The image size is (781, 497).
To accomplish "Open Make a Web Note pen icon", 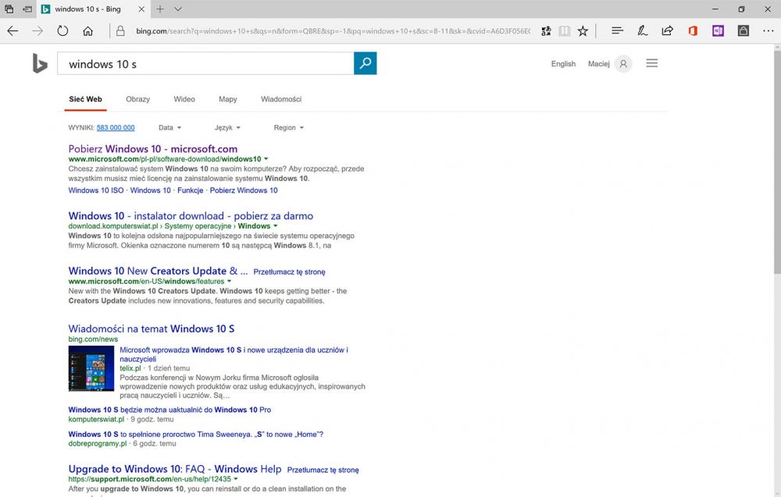I will point(643,31).
